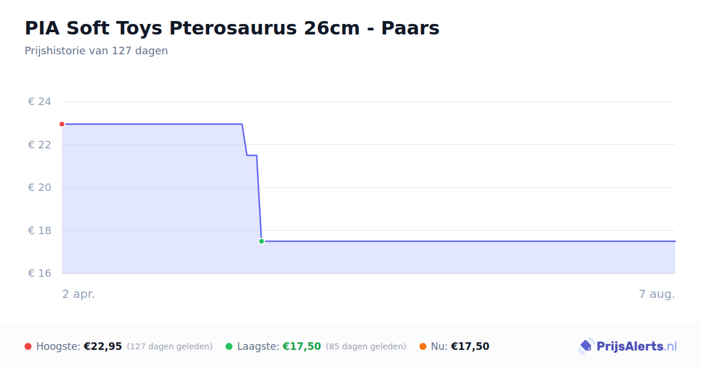Click the green dot beside Laagste legend
Image resolution: width=701 pixels, height=368 pixels.
pos(229,346)
